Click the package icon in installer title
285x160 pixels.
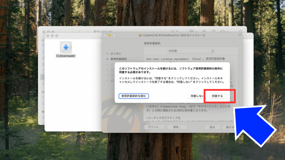tap(140, 35)
